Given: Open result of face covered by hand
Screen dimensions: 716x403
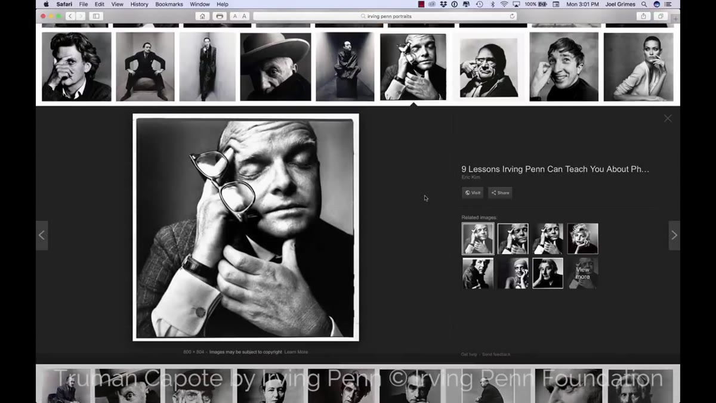Looking at the screenshot, I should tap(76, 66).
